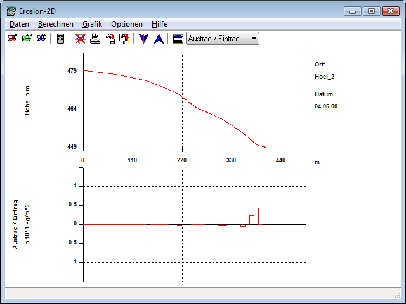
Task: Click the second save-disk toolbar icon
Action: pyautogui.click(x=124, y=39)
